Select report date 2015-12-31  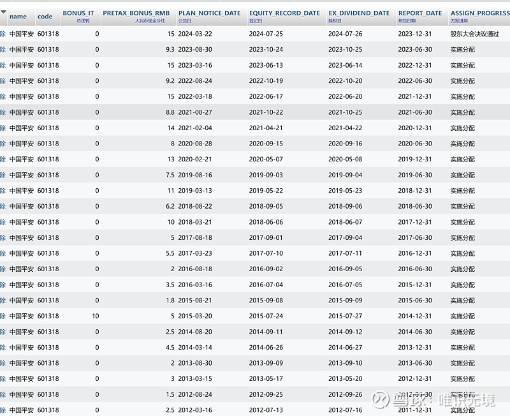pos(415,285)
